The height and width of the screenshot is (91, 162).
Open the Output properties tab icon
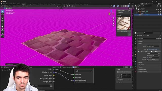coord(135,41)
